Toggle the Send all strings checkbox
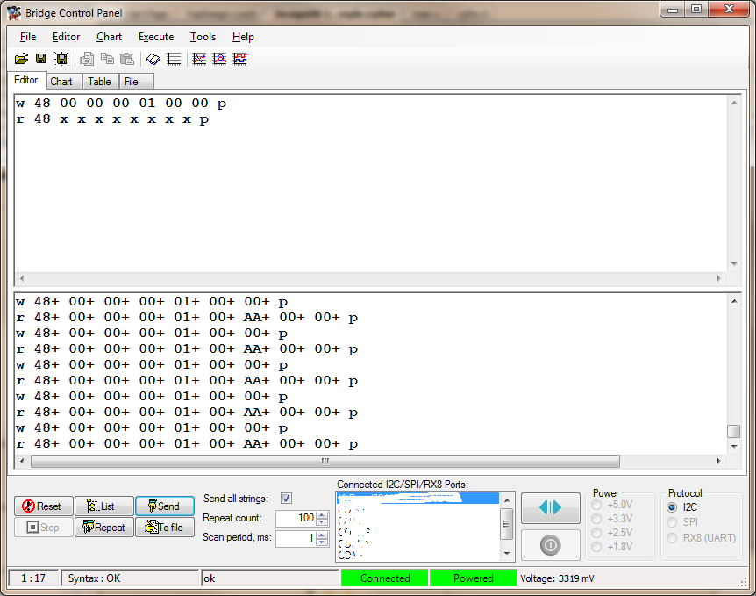Screen dimensions: 756x596 [x=287, y=498]
